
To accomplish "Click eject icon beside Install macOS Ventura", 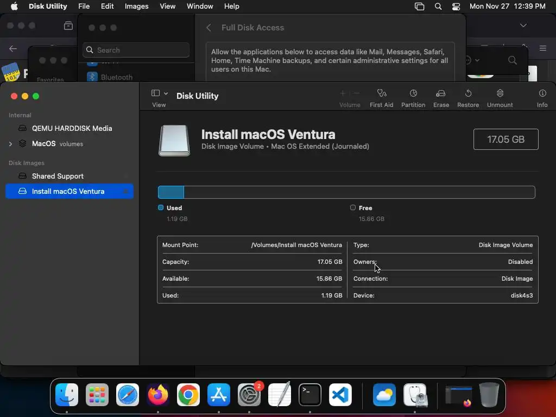I will tap(125, 192).
